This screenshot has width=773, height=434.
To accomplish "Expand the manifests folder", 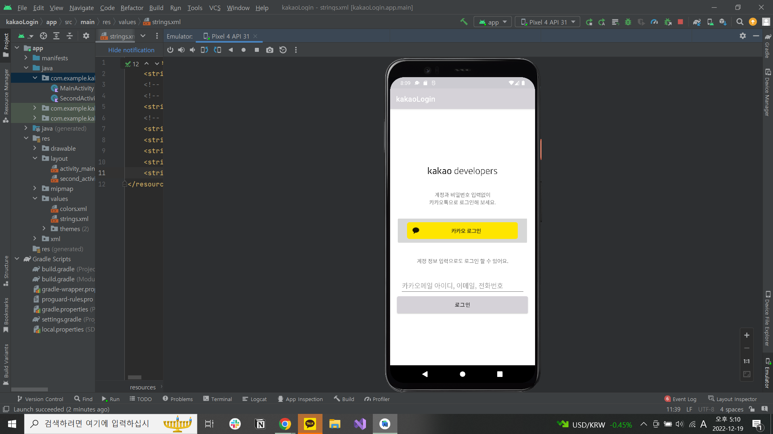I will click(x=26, y=58).
